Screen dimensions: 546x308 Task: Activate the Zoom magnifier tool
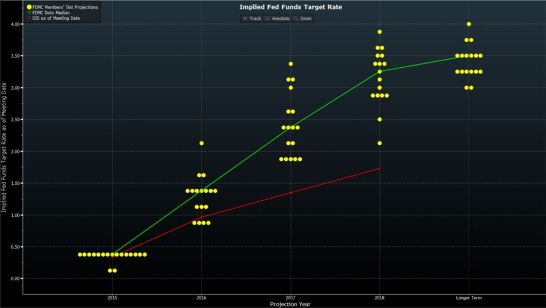point(302,19)
